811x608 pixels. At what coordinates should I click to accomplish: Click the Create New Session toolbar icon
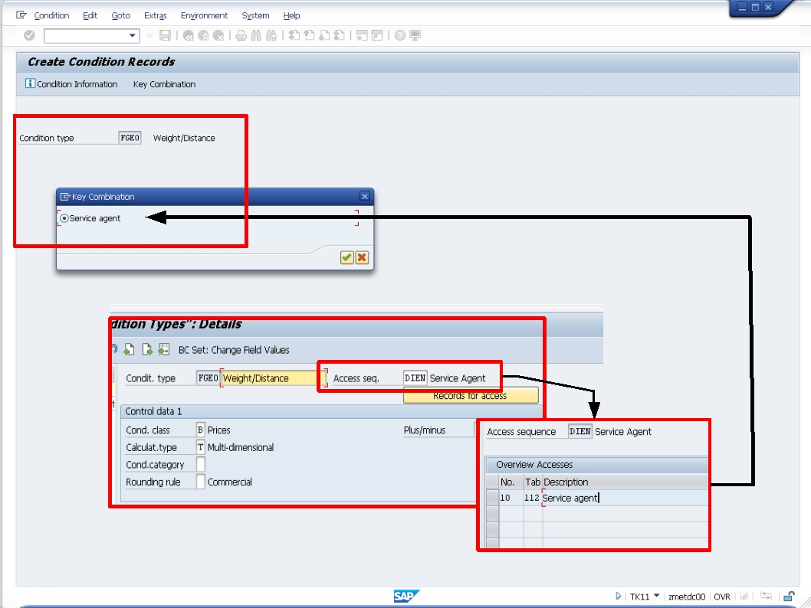(x=363, y=34)
